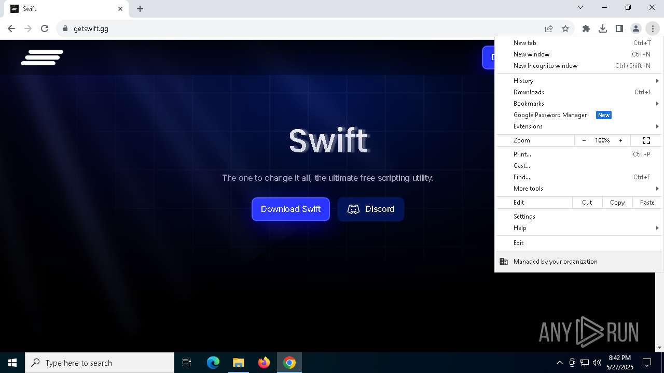Click the zoom in plus button
Image resolution: width=664 pixels, height=373 pixels.
620,140
